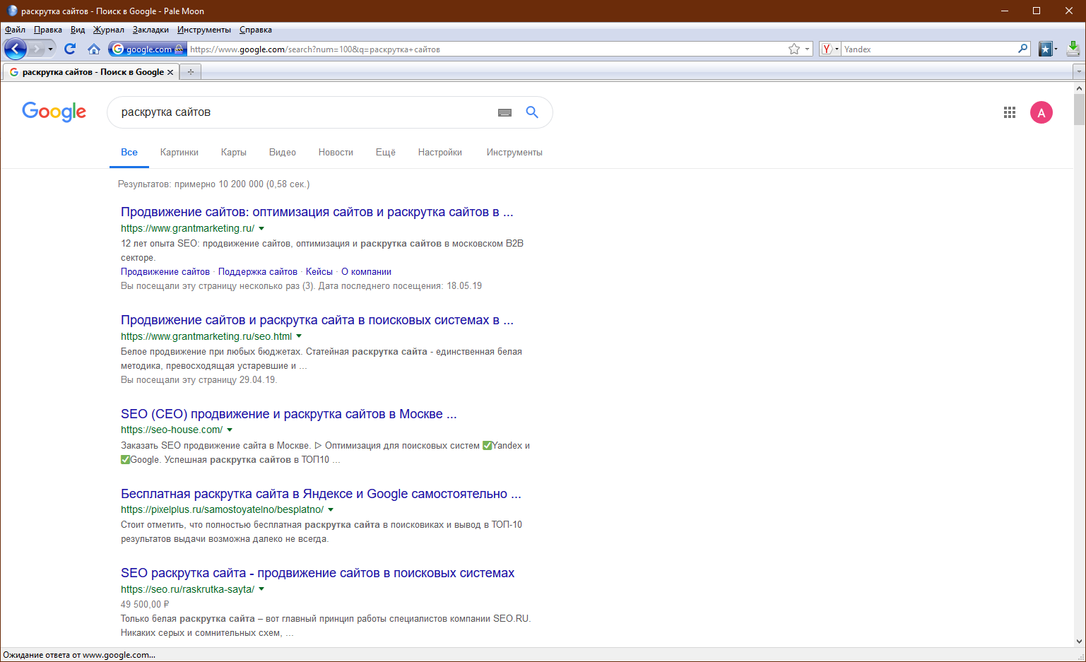1086x662 pixels.
Task: Go back using the browser Back arrow
Action: tap(16, 49)
